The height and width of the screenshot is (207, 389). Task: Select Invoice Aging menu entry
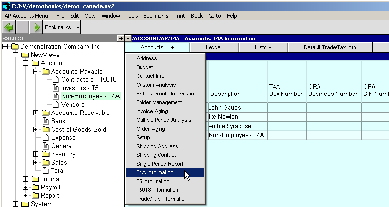[151, 111]
